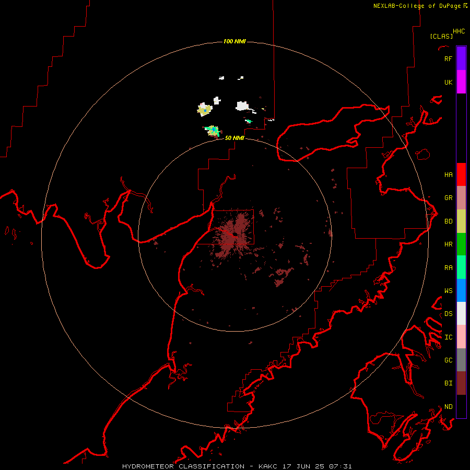The image size is (470, 470).
Task: Click the HA red legend swatch
Action: pyautogui.click(x=461, y=174)
